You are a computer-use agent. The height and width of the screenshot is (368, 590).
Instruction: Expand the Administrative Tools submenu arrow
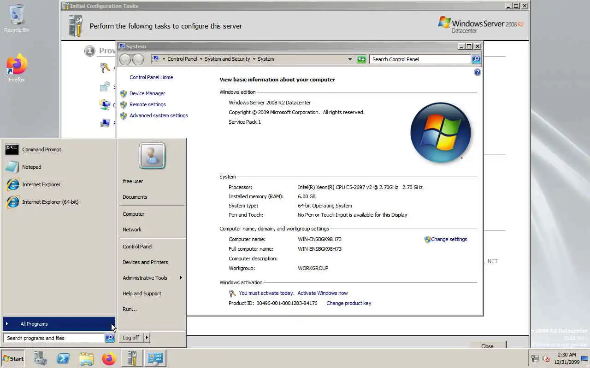[181, 278]
